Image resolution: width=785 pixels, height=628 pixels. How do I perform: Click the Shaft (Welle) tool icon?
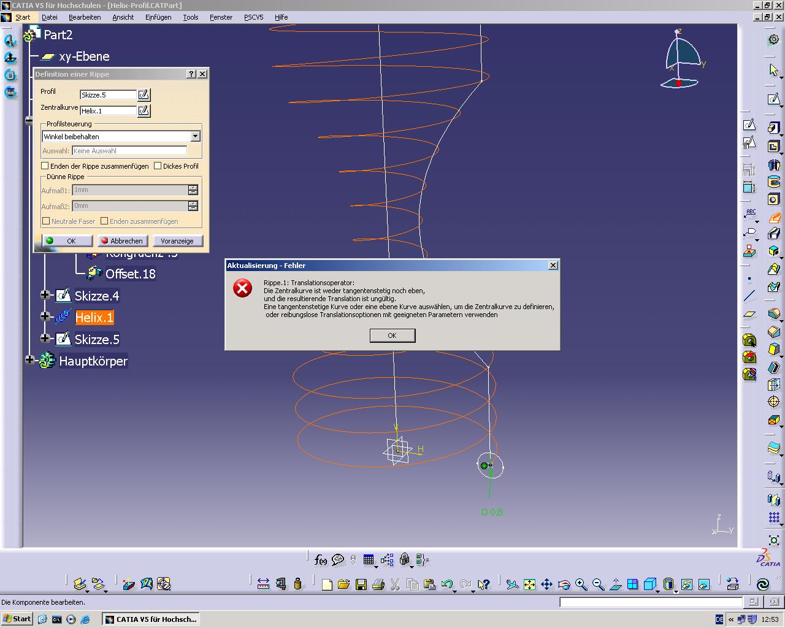click(x=774, y=164)
